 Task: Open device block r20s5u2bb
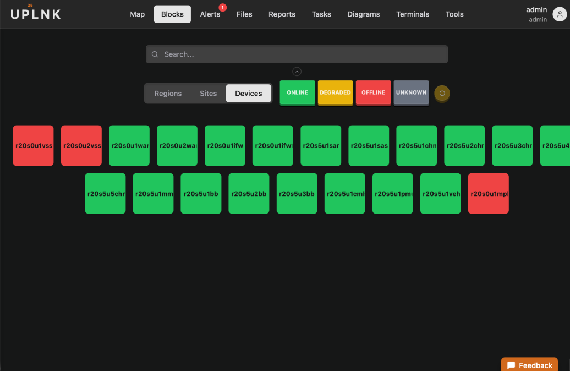[249, 194]
